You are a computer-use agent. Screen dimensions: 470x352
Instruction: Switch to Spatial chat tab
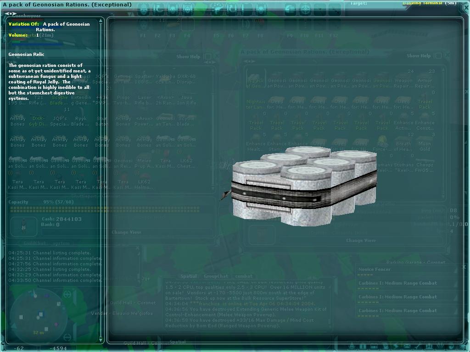point(189,276)
